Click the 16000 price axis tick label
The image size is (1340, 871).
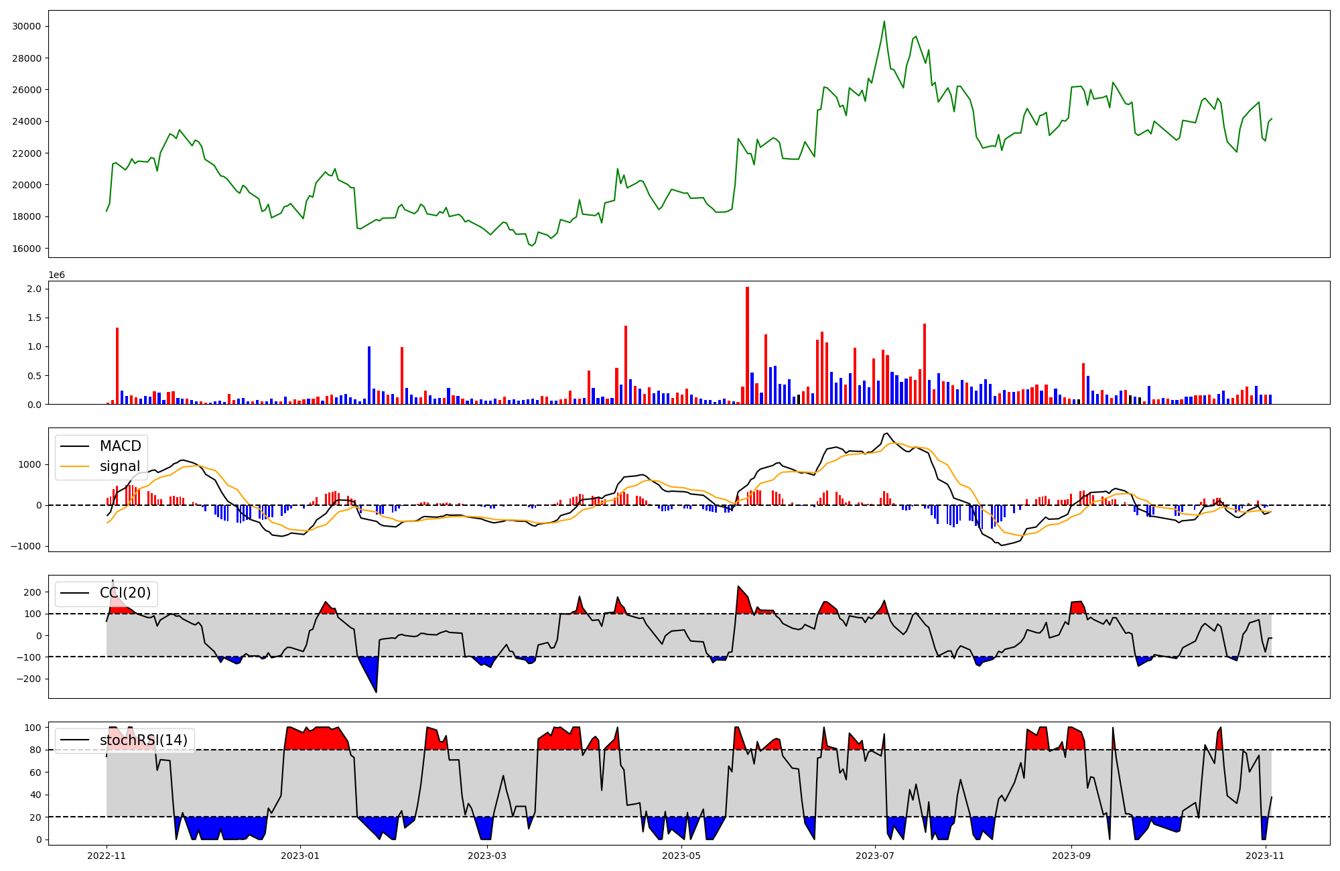pyautogui.click(x=27, y=249)
